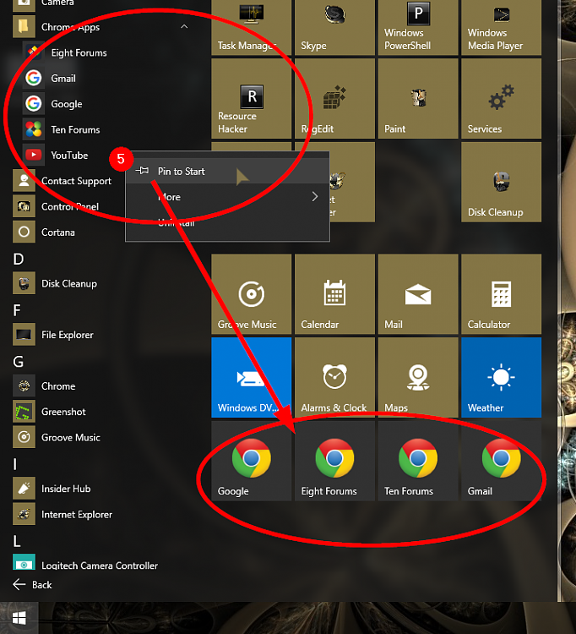Open the RegEdit tile
This screenshot has height=634, width=576.
tap(334, 99)
